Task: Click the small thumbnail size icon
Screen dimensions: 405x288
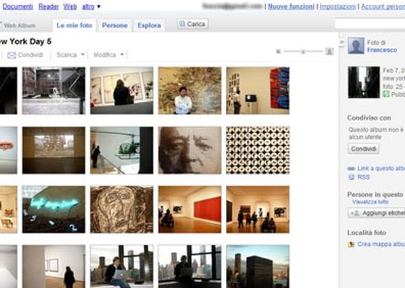Action: tap(278, 51)
